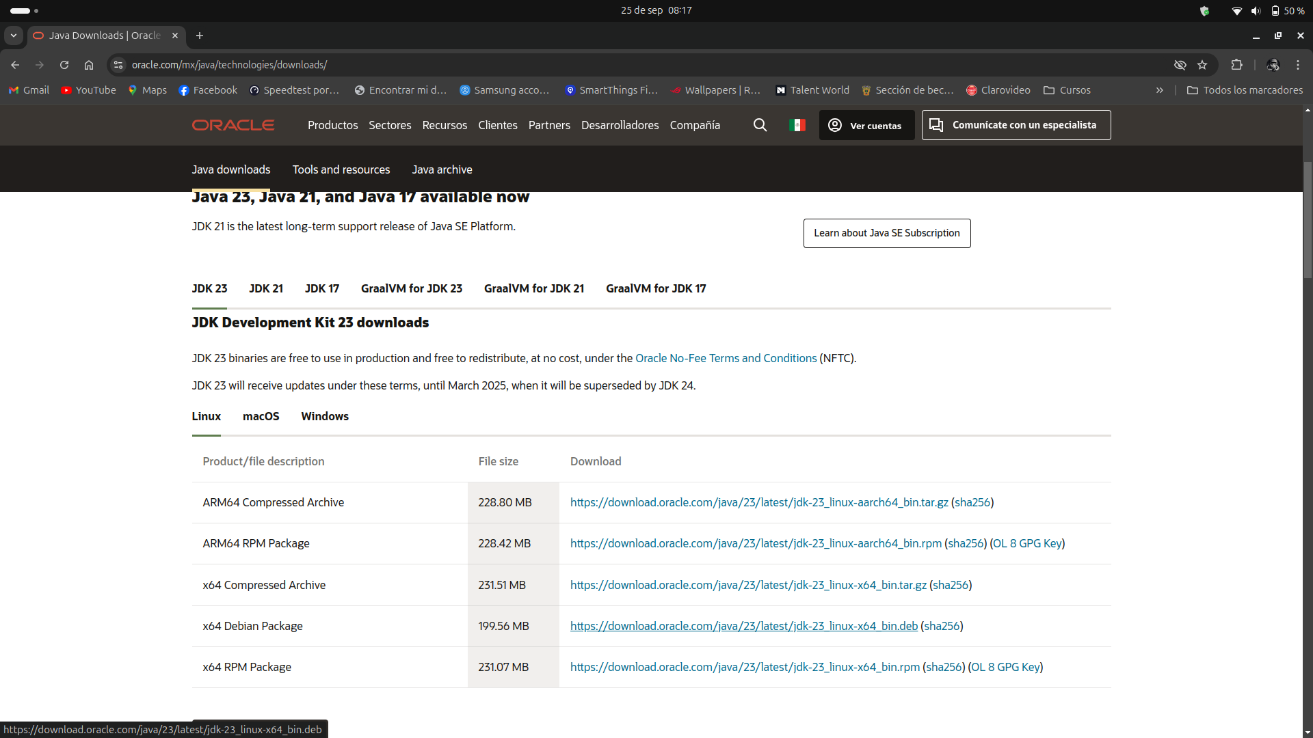This screenshot has width=1313, height=738.
Task: Show hidden bookmarks with the double chevron
Action: [x=1160, y=90]
